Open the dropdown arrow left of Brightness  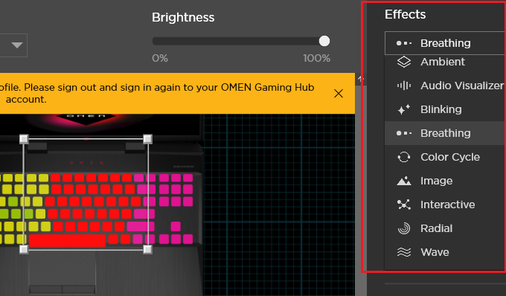click(17, 45)
